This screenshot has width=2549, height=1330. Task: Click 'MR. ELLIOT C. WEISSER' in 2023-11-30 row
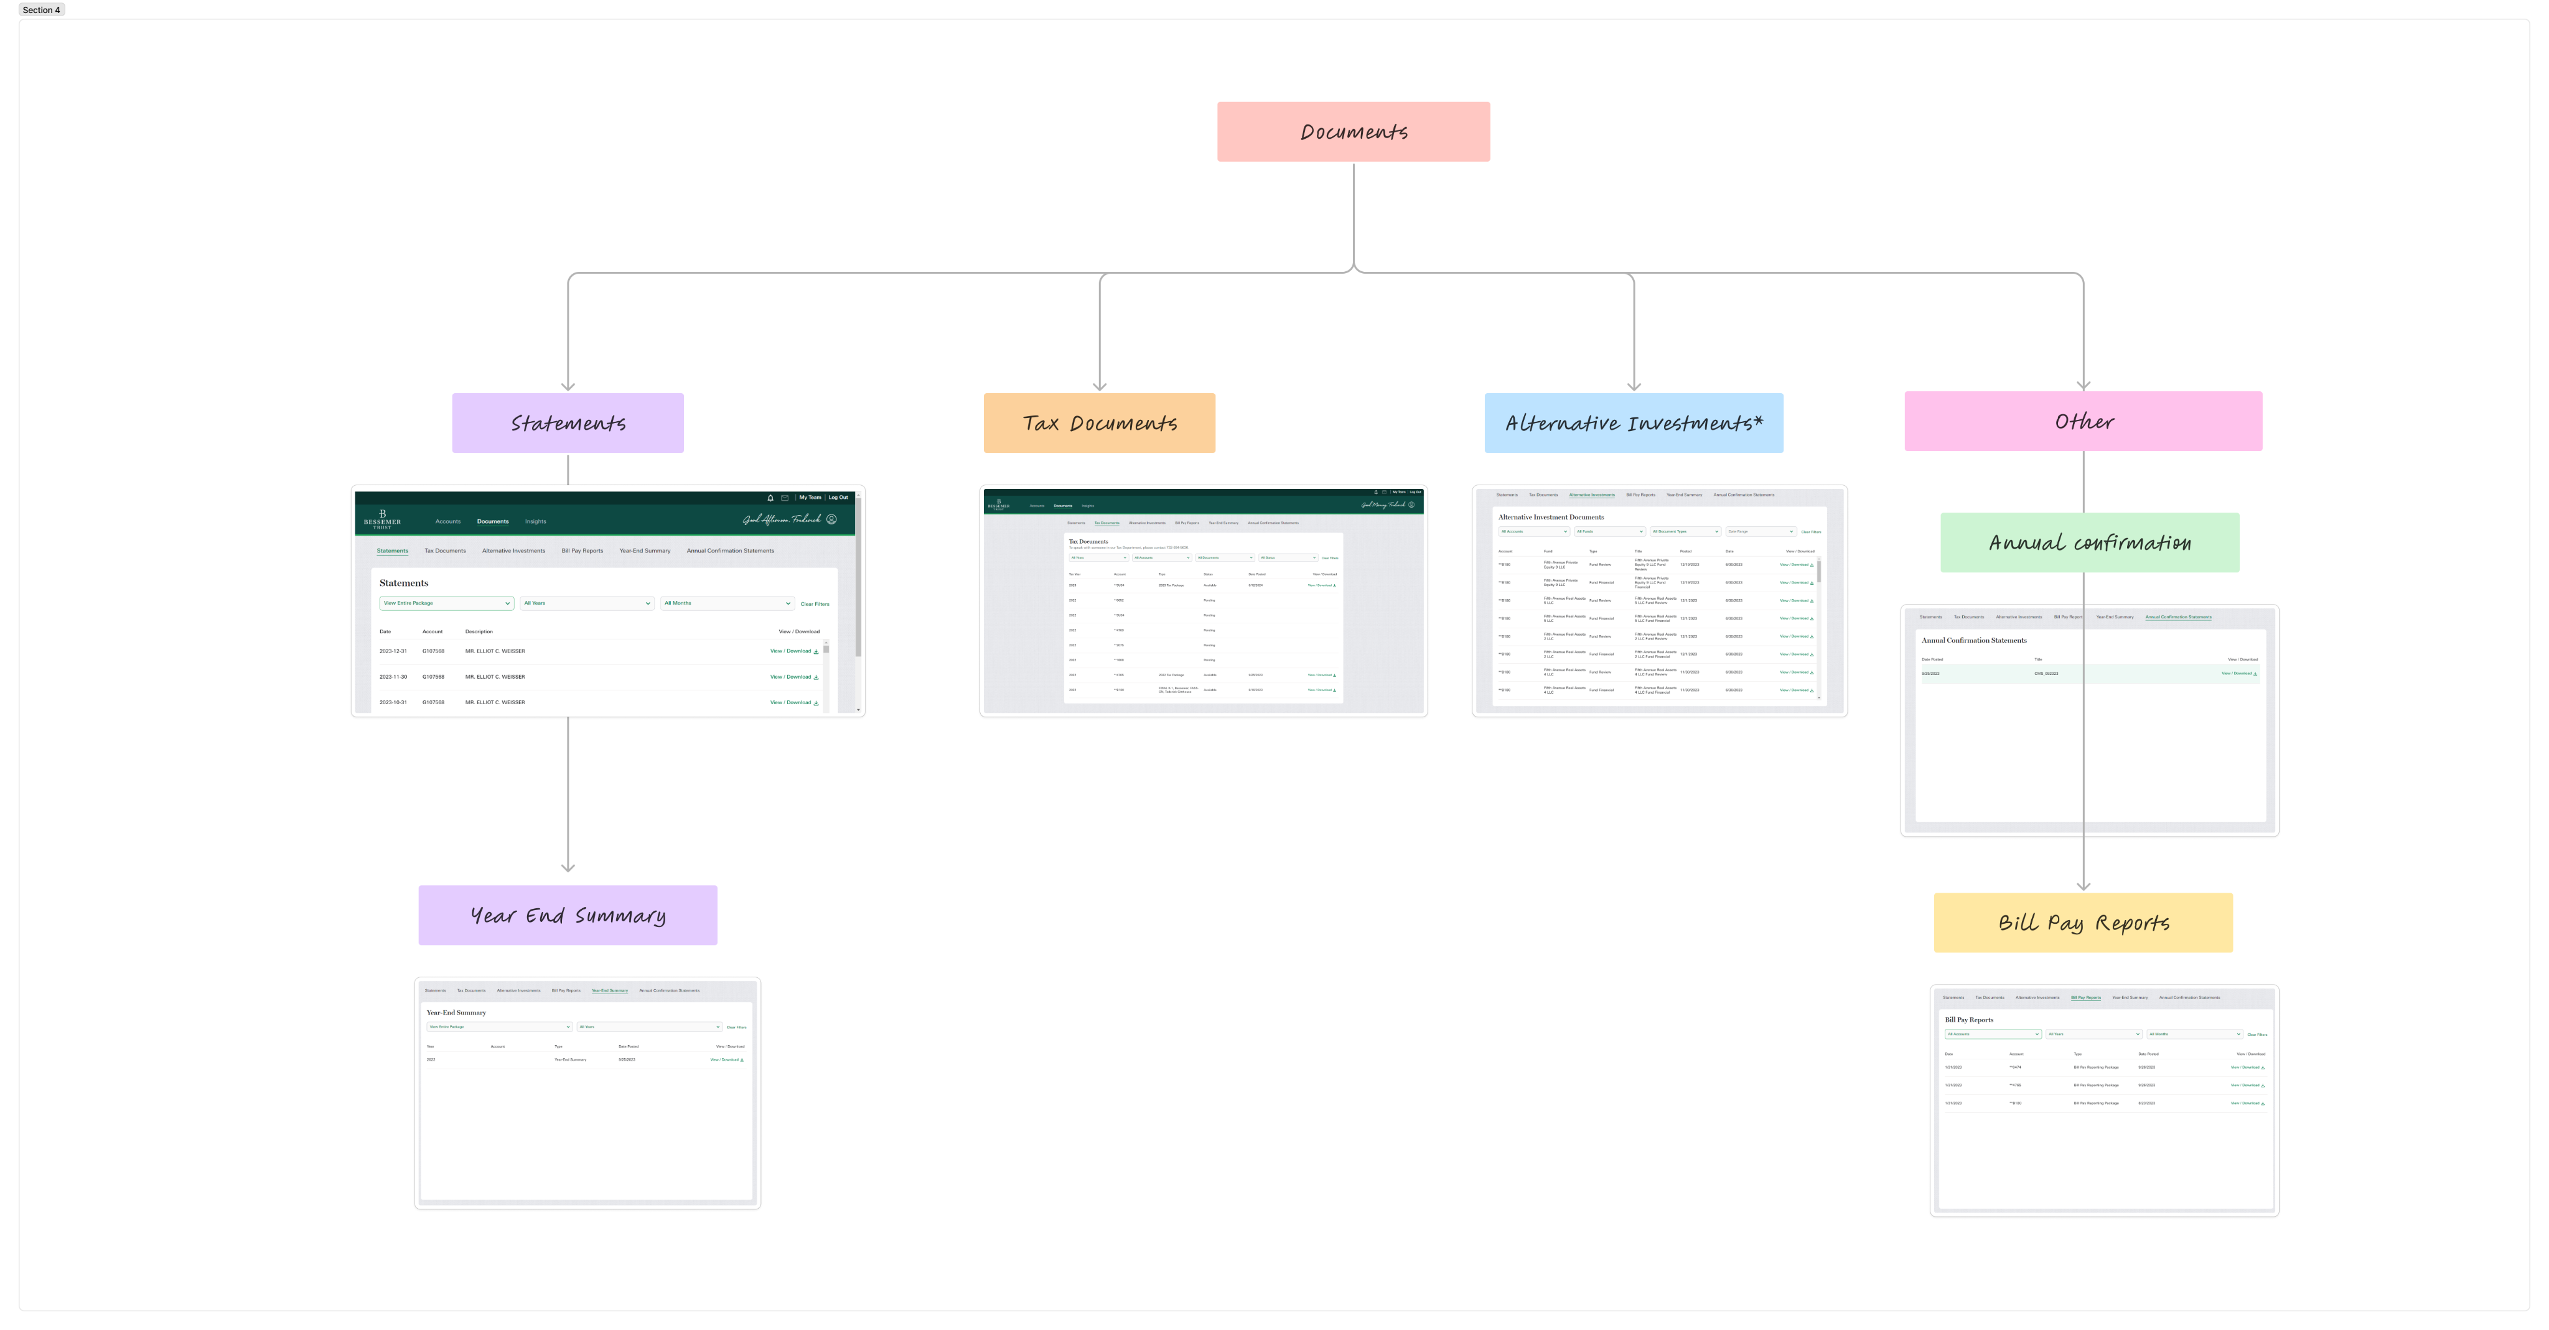pos(495,677)
